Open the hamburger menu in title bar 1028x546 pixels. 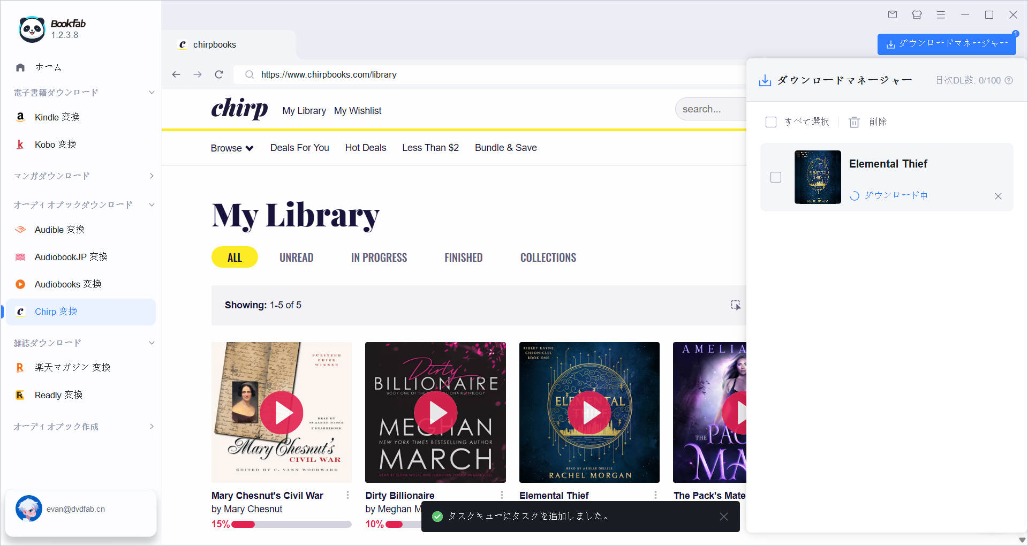point(941,14)
